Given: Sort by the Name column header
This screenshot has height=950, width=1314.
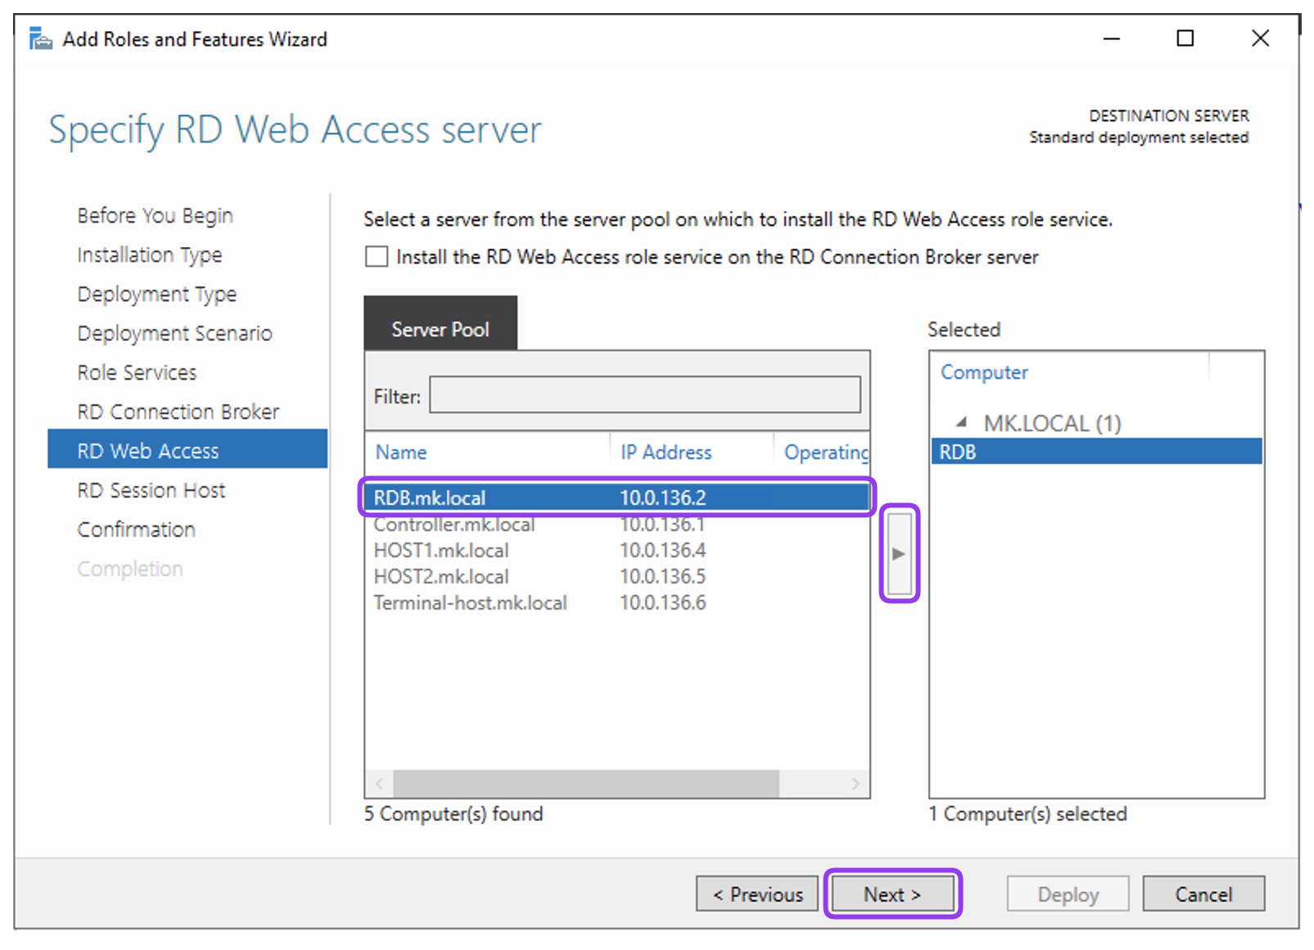Looking at the screenshot, I should pos(401,452).
